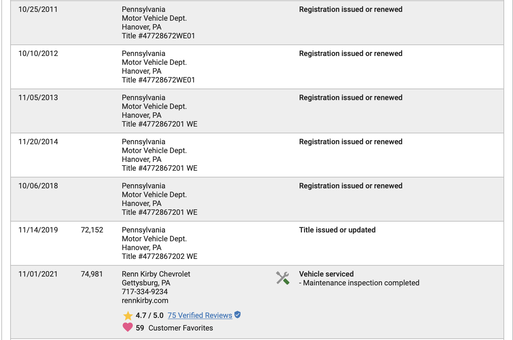This screenshot has height=340, width=513.
Task: Click the gold star rating icon
Action: point(128,316)
